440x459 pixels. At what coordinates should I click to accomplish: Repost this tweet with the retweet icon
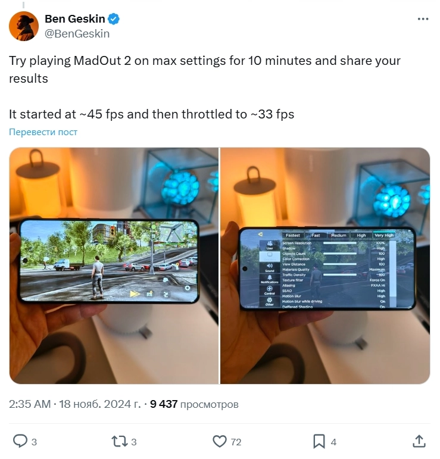(120, 441)
